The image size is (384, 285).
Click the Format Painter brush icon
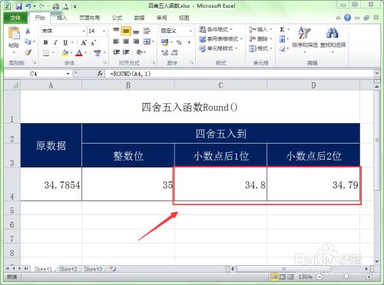[x=28, y=52]
